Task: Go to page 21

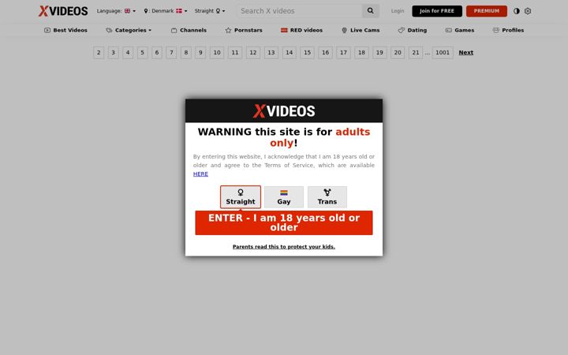Action: pyautogui.click(x=416, y=53)
